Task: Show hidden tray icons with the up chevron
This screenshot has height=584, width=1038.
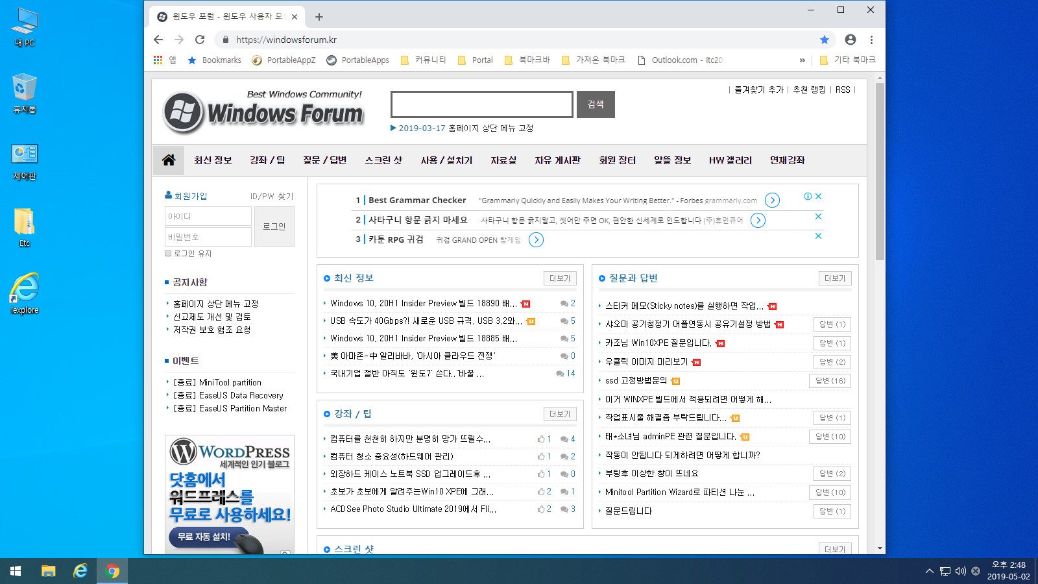Action: point(929,571)
